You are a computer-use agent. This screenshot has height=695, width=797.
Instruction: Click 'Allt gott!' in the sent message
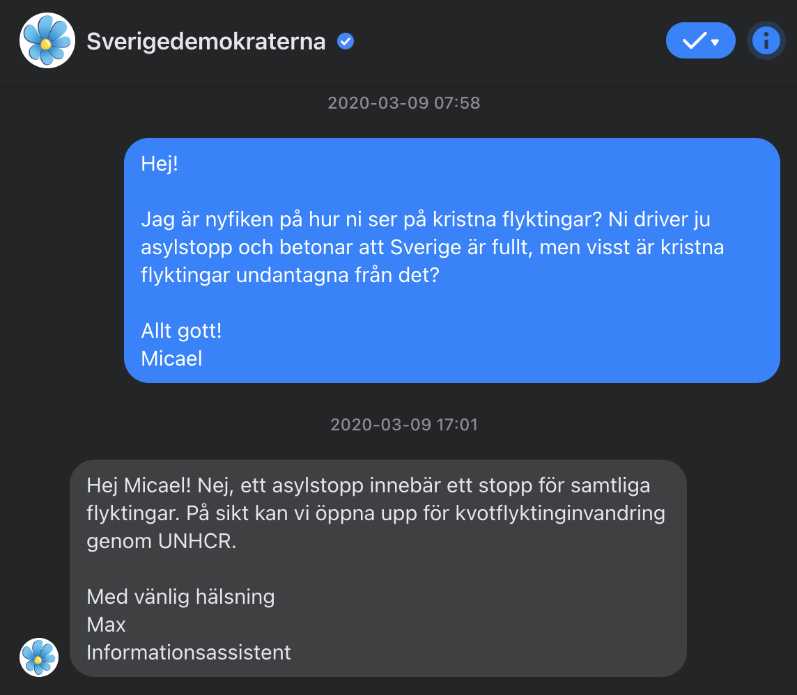tap(181, 330)
